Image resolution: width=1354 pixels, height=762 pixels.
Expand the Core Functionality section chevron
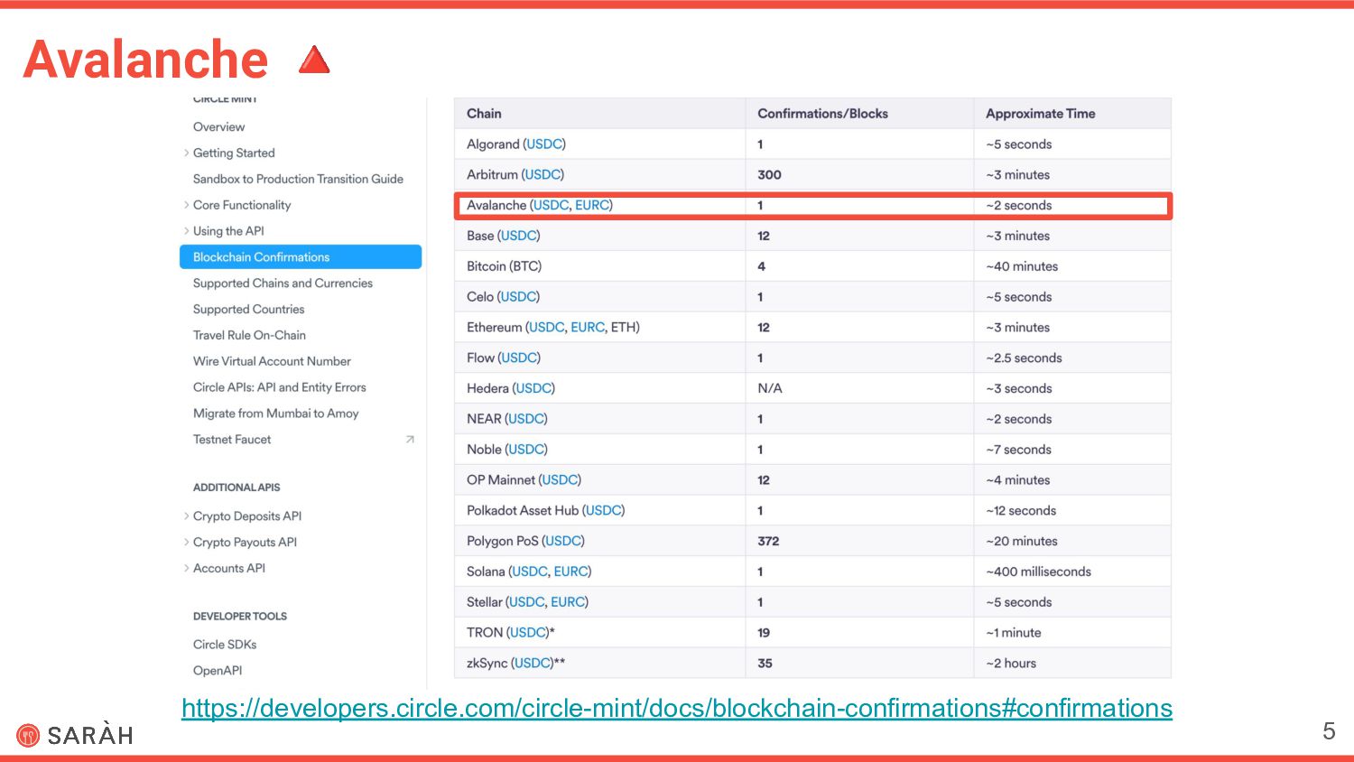(187, 205)
